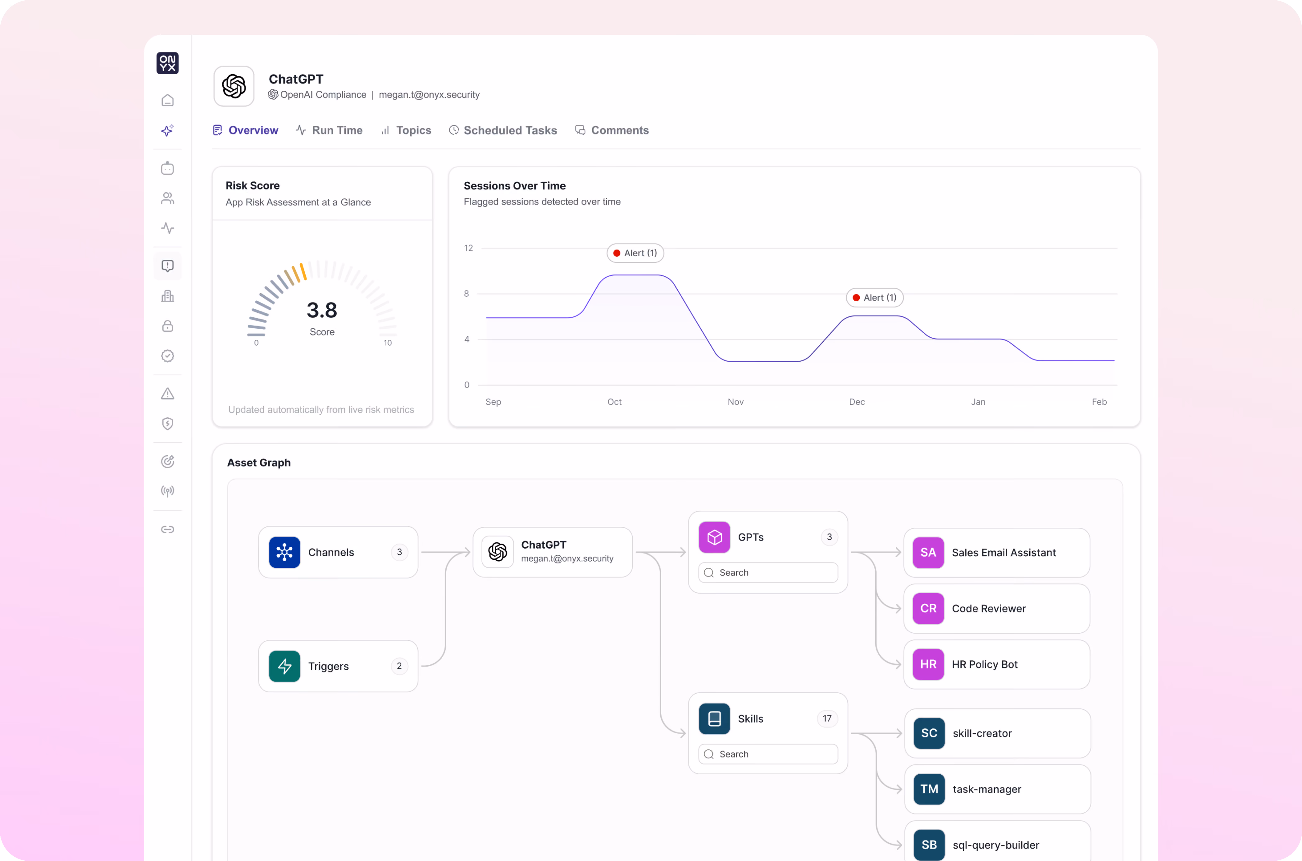This screenshot has height=861, width=1302.
Task: Click the green Triggers lightning icon
Action: (x=285, y=666)
